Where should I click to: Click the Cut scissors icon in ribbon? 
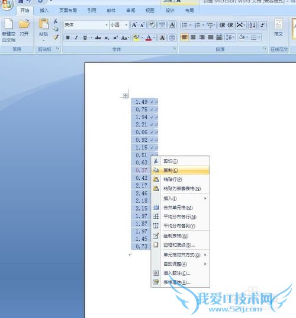pyautogui.click(x=56, y=21)
